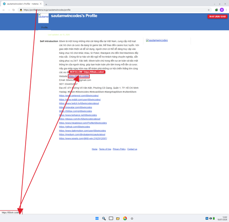This screenshot has height=222, width=229.
Task: Click the address bar URL field
Action: [x=114, y=10]
